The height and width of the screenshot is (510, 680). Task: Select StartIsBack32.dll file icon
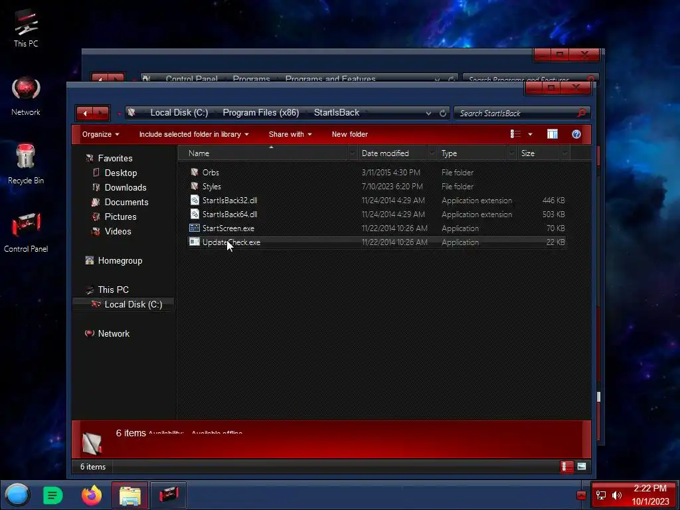[x=195, y=200]
